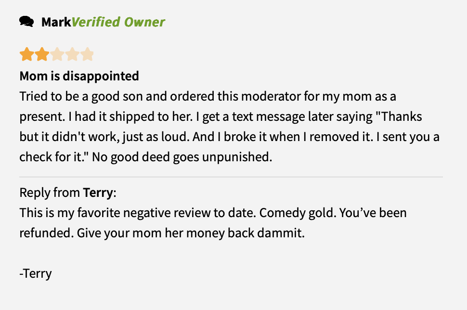This screenshot has height=310, width=467.
Task: Click the reviewer name Mark
Action: coord(56,22)
